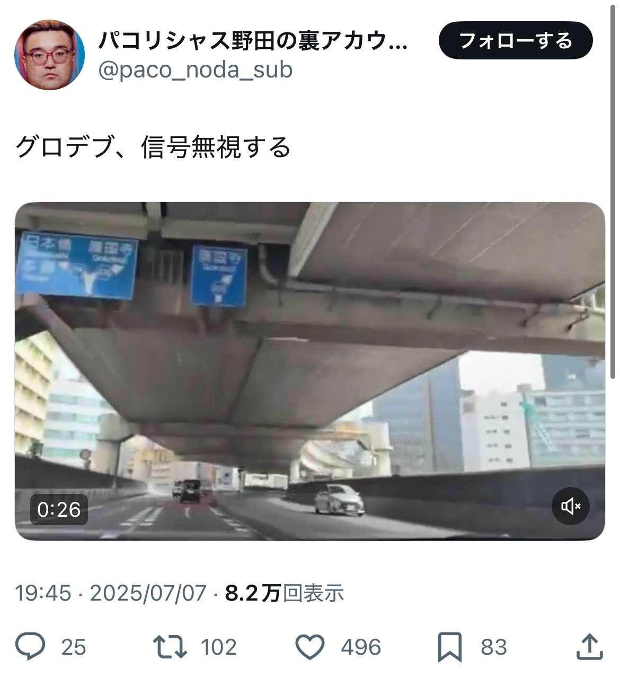The height and width of the screenshot is (677, 620).
Task: Like the post with the heart icon
Action: 309,647
